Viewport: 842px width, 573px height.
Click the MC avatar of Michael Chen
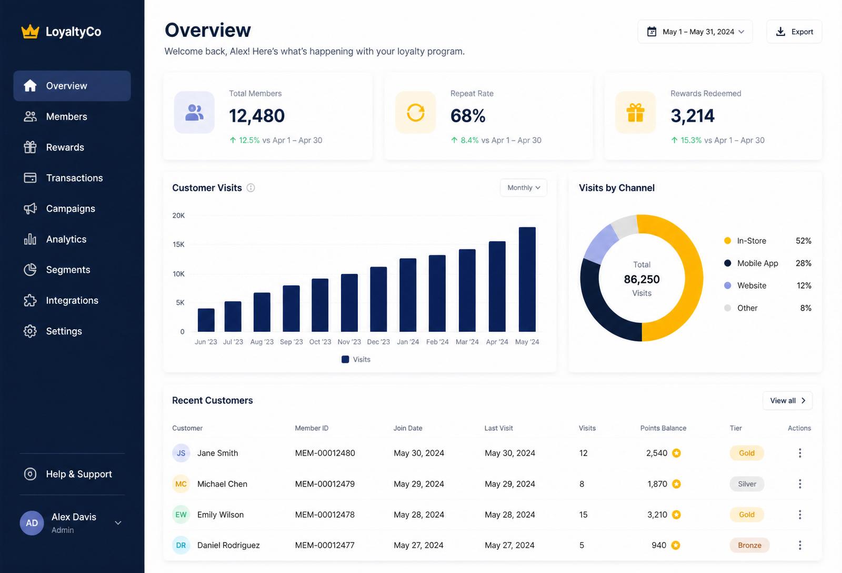tap(181, 484)
